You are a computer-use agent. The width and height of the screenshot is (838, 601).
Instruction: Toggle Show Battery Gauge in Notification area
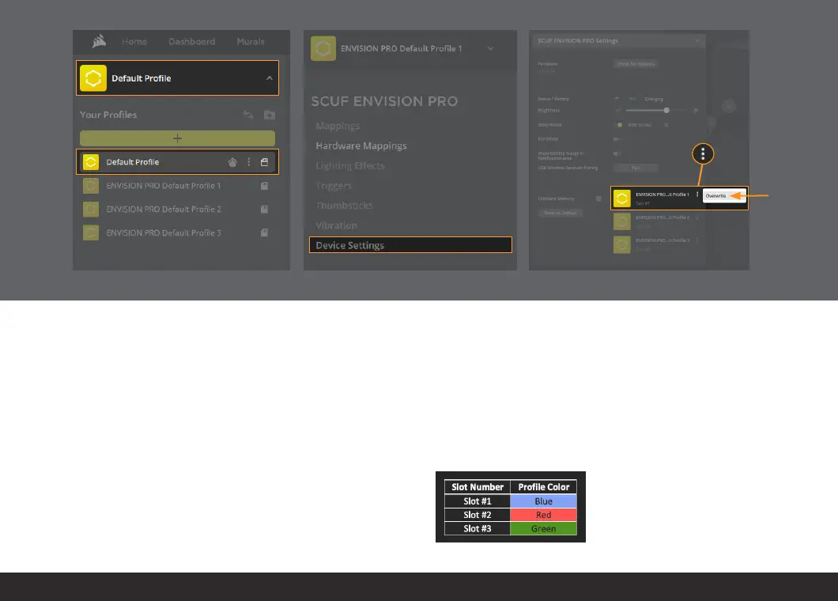tap(617, 153)
